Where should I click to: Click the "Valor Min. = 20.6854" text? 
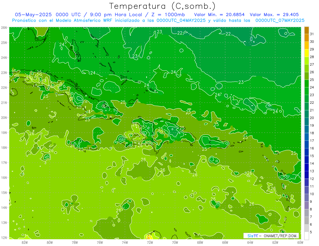point(219,14)
